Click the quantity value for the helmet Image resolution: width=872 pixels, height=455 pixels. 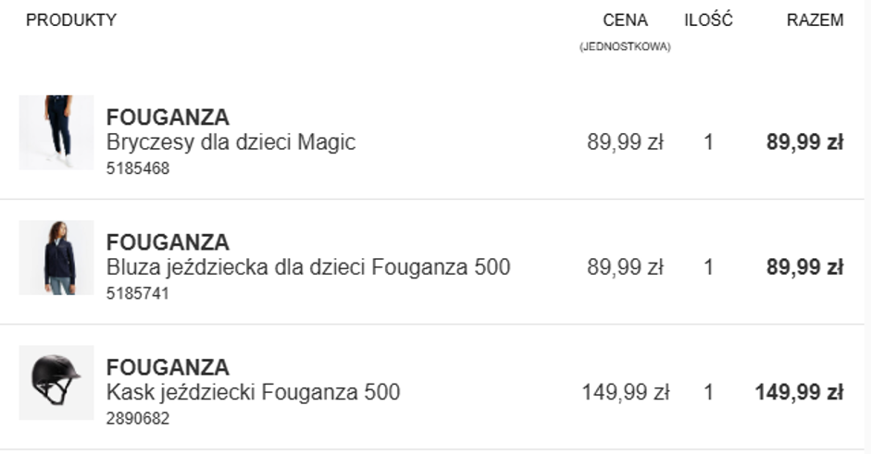708,392
